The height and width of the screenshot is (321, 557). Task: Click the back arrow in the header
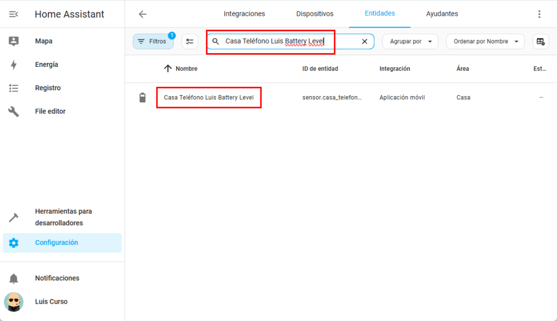coord(143,14)
